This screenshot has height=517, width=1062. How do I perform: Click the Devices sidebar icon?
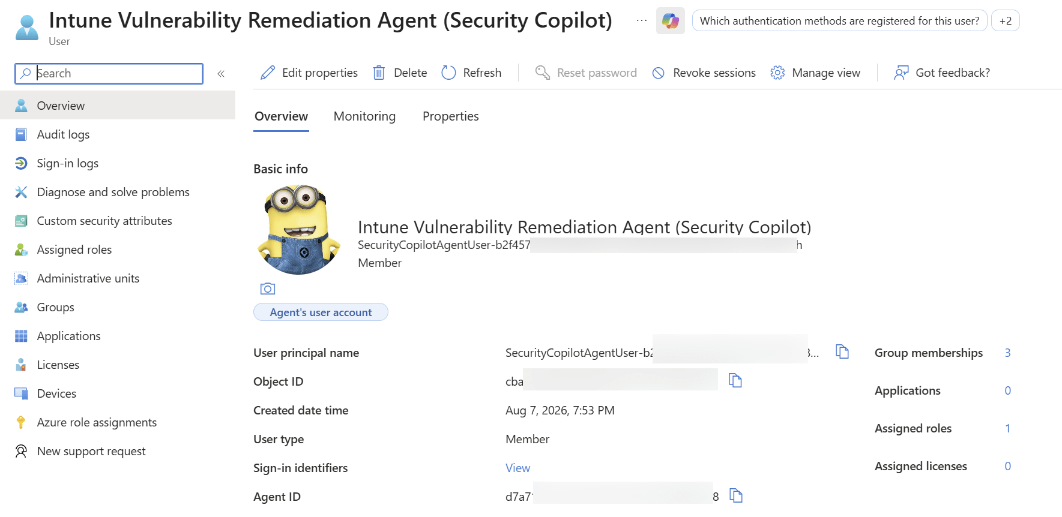pos(21,393)
